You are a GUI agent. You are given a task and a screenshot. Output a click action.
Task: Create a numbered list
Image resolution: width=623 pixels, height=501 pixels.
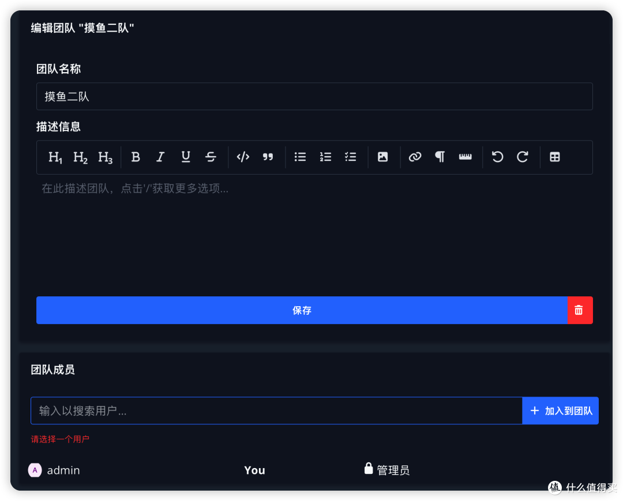click(x=325, y=157)
